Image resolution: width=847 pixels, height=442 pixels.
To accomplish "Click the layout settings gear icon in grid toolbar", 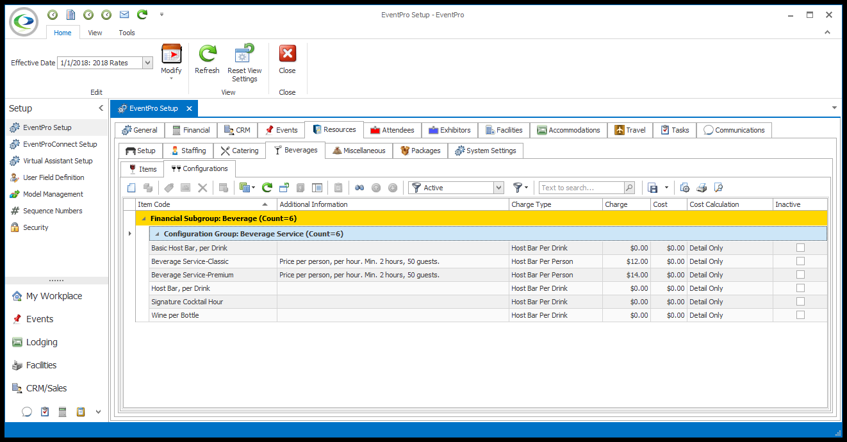I will pos(685,188).
